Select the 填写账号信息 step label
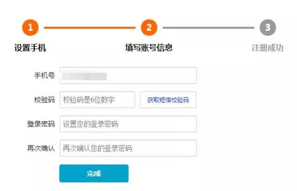 (x=148, y=47)
